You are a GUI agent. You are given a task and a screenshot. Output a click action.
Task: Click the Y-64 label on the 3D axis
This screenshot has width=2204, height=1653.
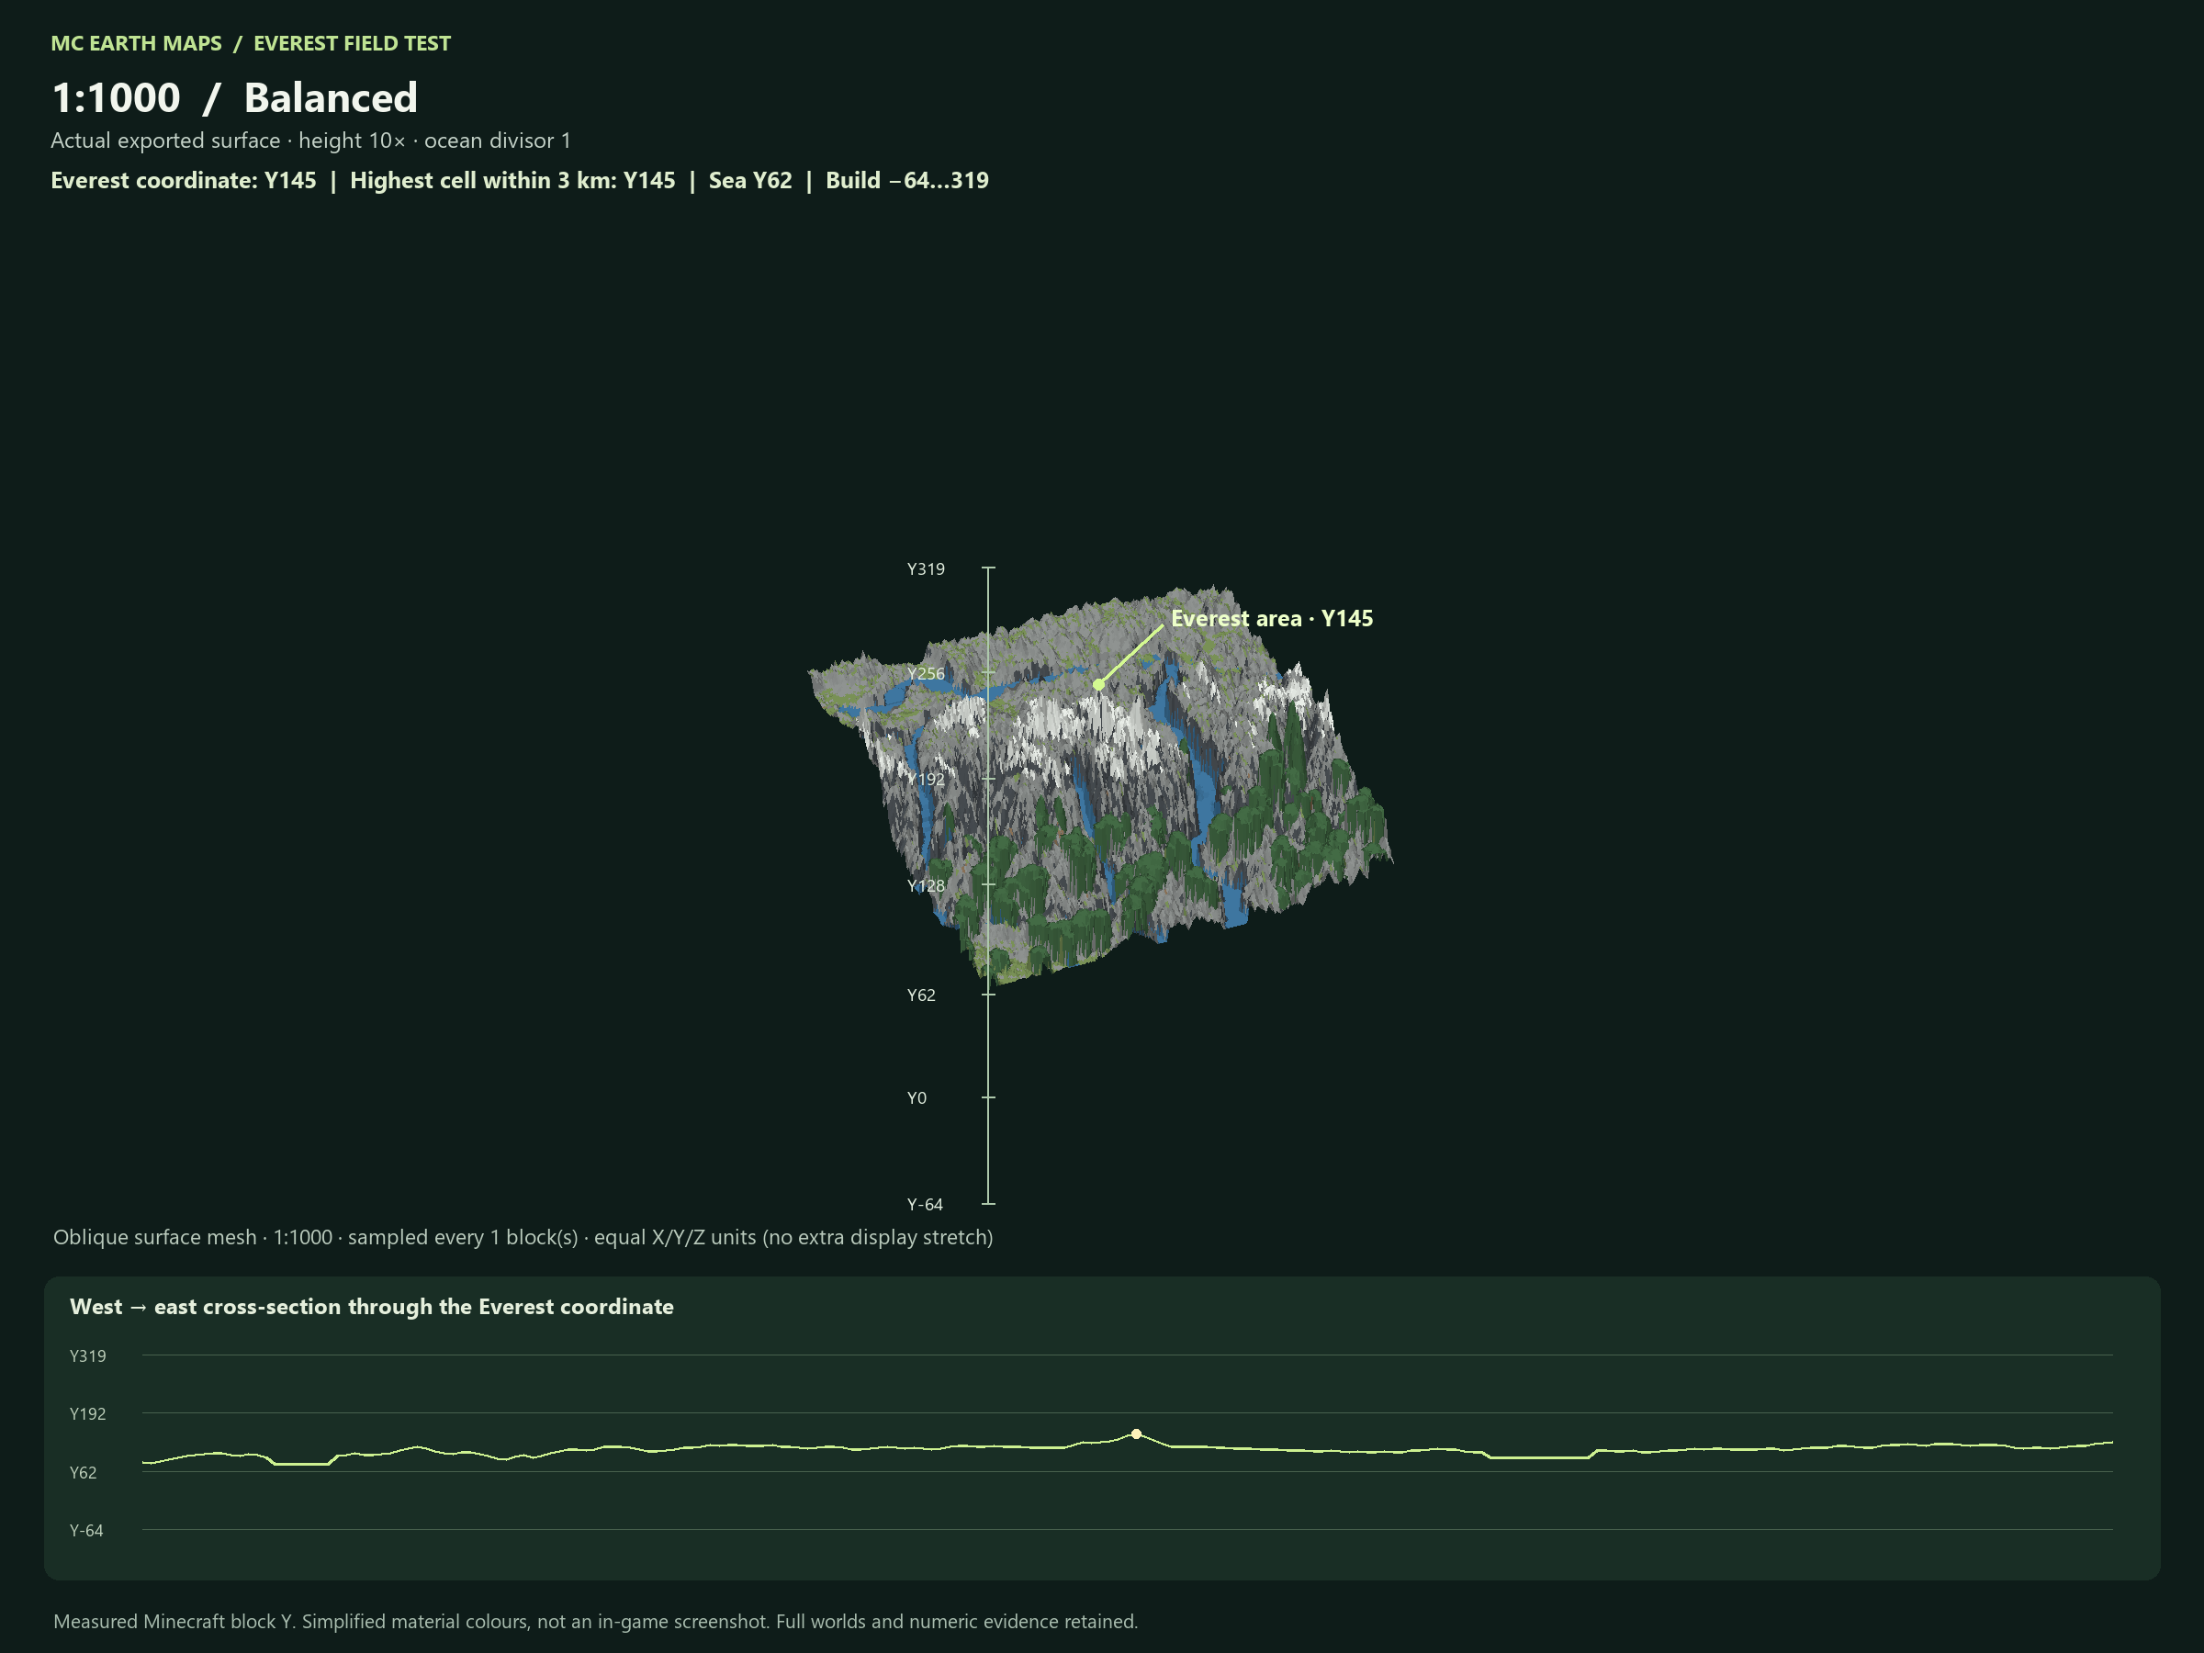pyautogui.click(x=924, y=1204)
